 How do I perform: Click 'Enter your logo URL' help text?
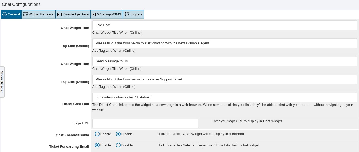coord(247,121)
